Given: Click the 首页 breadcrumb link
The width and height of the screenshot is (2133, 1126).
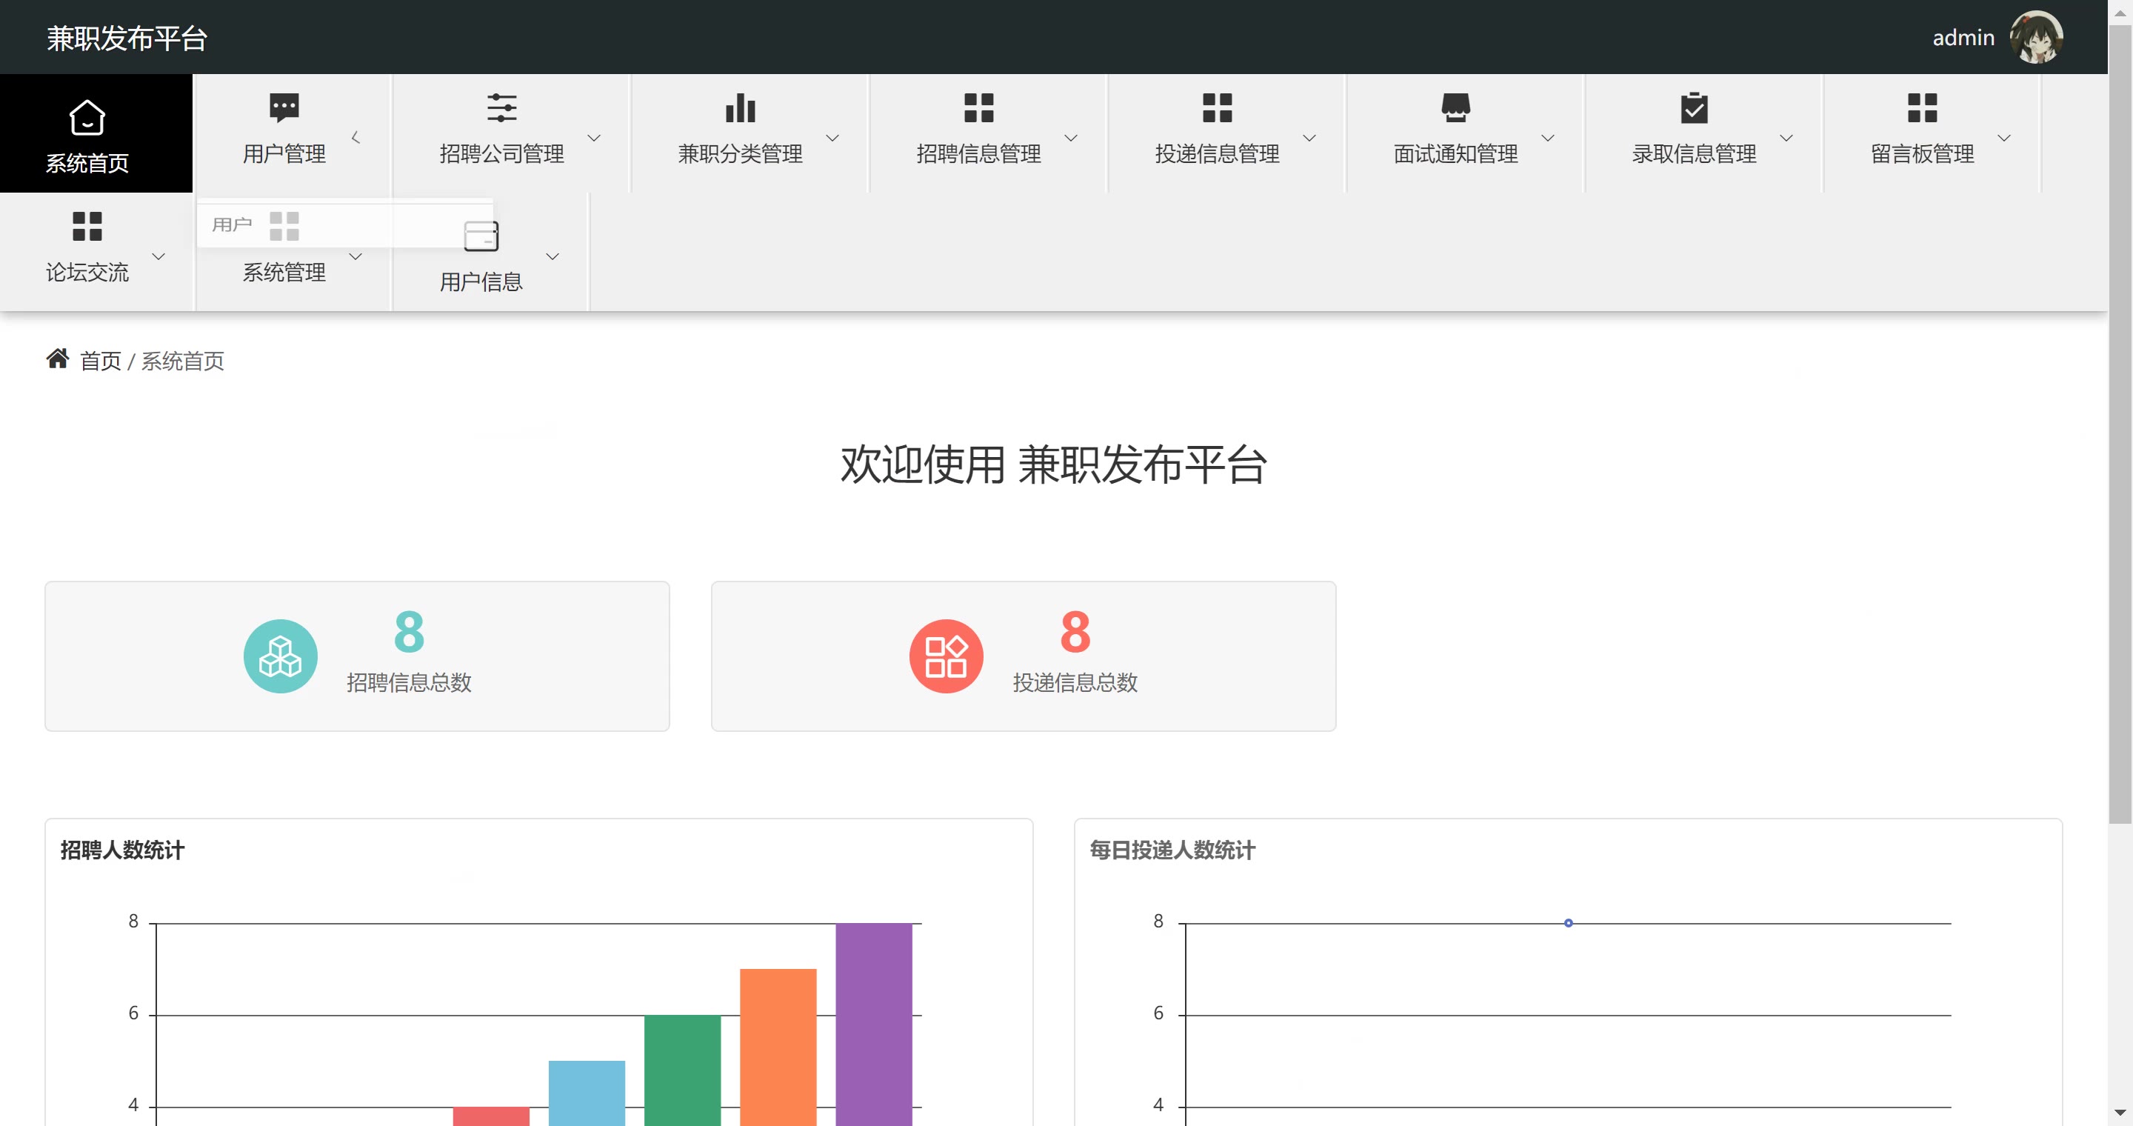Looking at the screenshot, I should [x=100, y=361].
